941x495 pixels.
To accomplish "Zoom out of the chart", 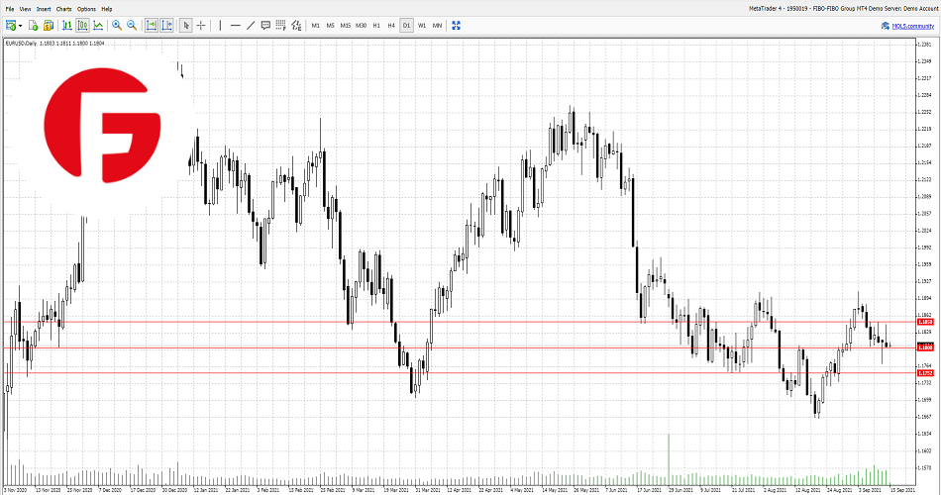I will [x=132, y=25].
